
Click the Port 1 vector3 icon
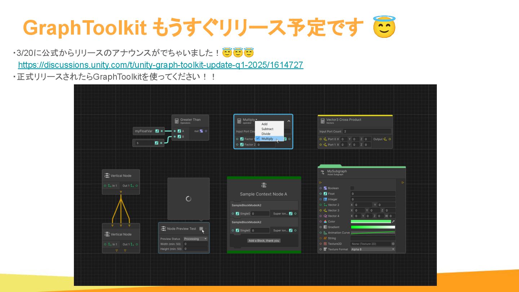click(325, 145)
